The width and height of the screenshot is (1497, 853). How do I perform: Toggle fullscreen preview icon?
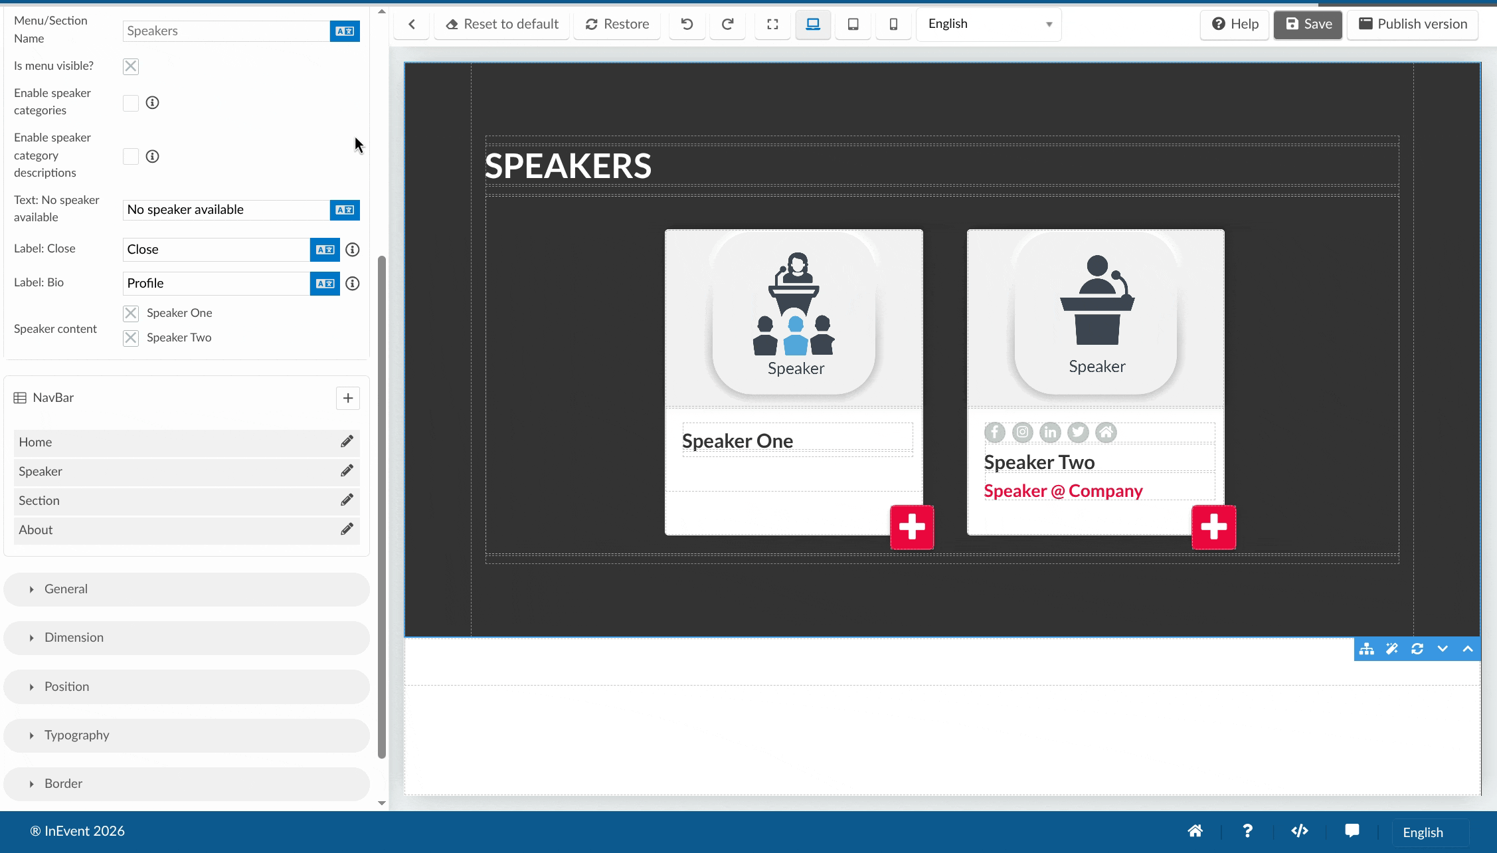[x=772, y=25]
